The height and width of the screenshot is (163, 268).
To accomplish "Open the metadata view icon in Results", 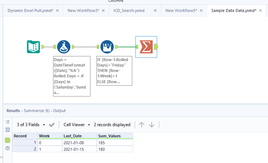I will [8, 130].
